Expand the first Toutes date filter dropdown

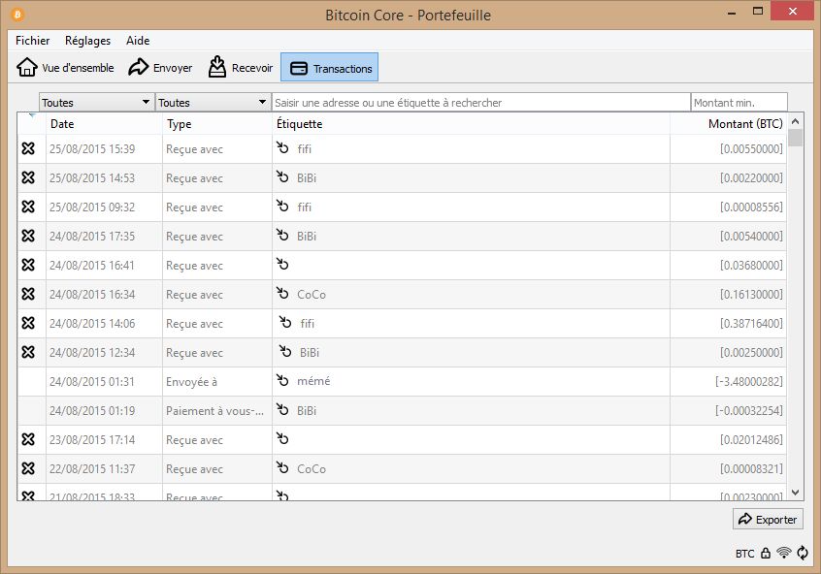coord(96,102)
